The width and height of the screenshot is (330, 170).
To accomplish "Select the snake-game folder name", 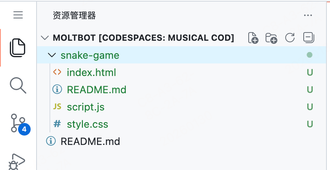I will pyautogui.click(x=90, y=55).
